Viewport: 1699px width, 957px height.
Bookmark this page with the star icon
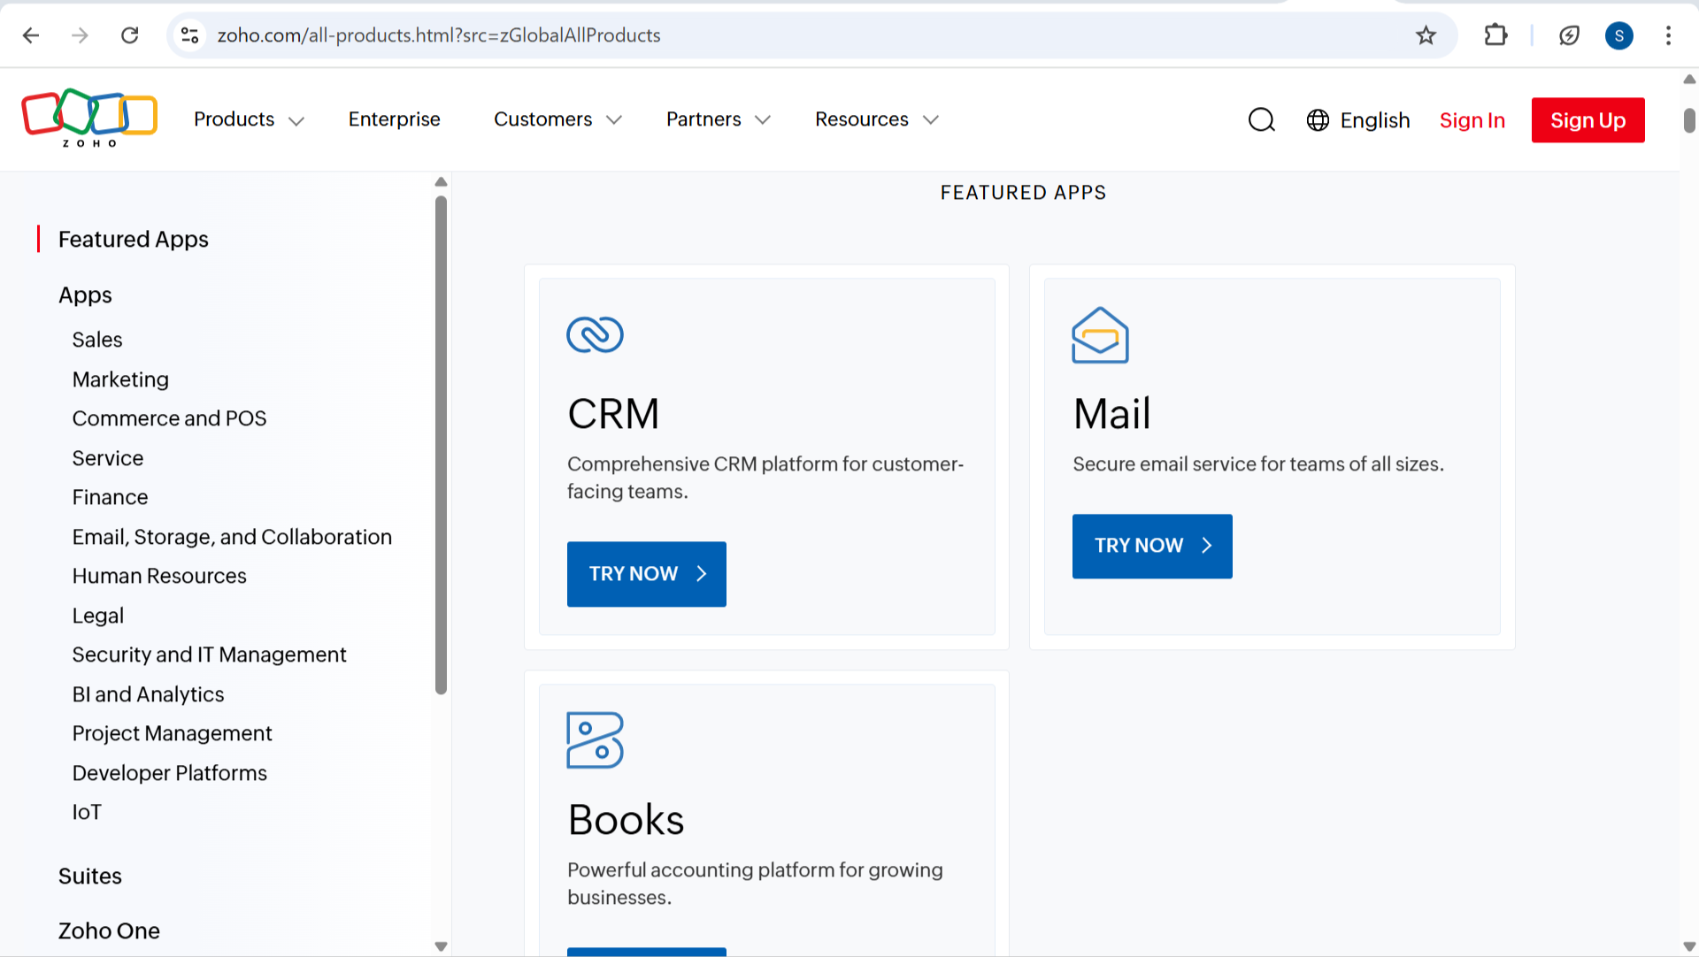1426,35
